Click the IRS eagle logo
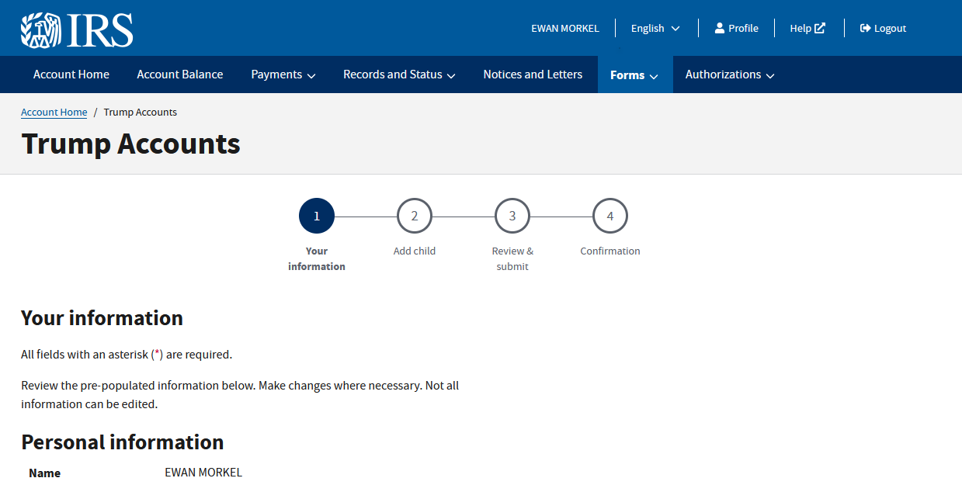 coord(77,29)
